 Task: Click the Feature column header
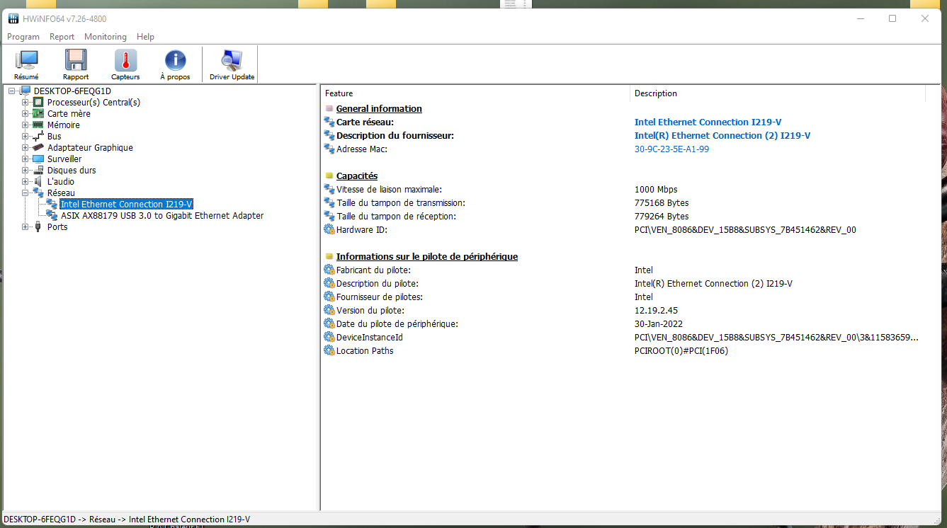(475, 93)
